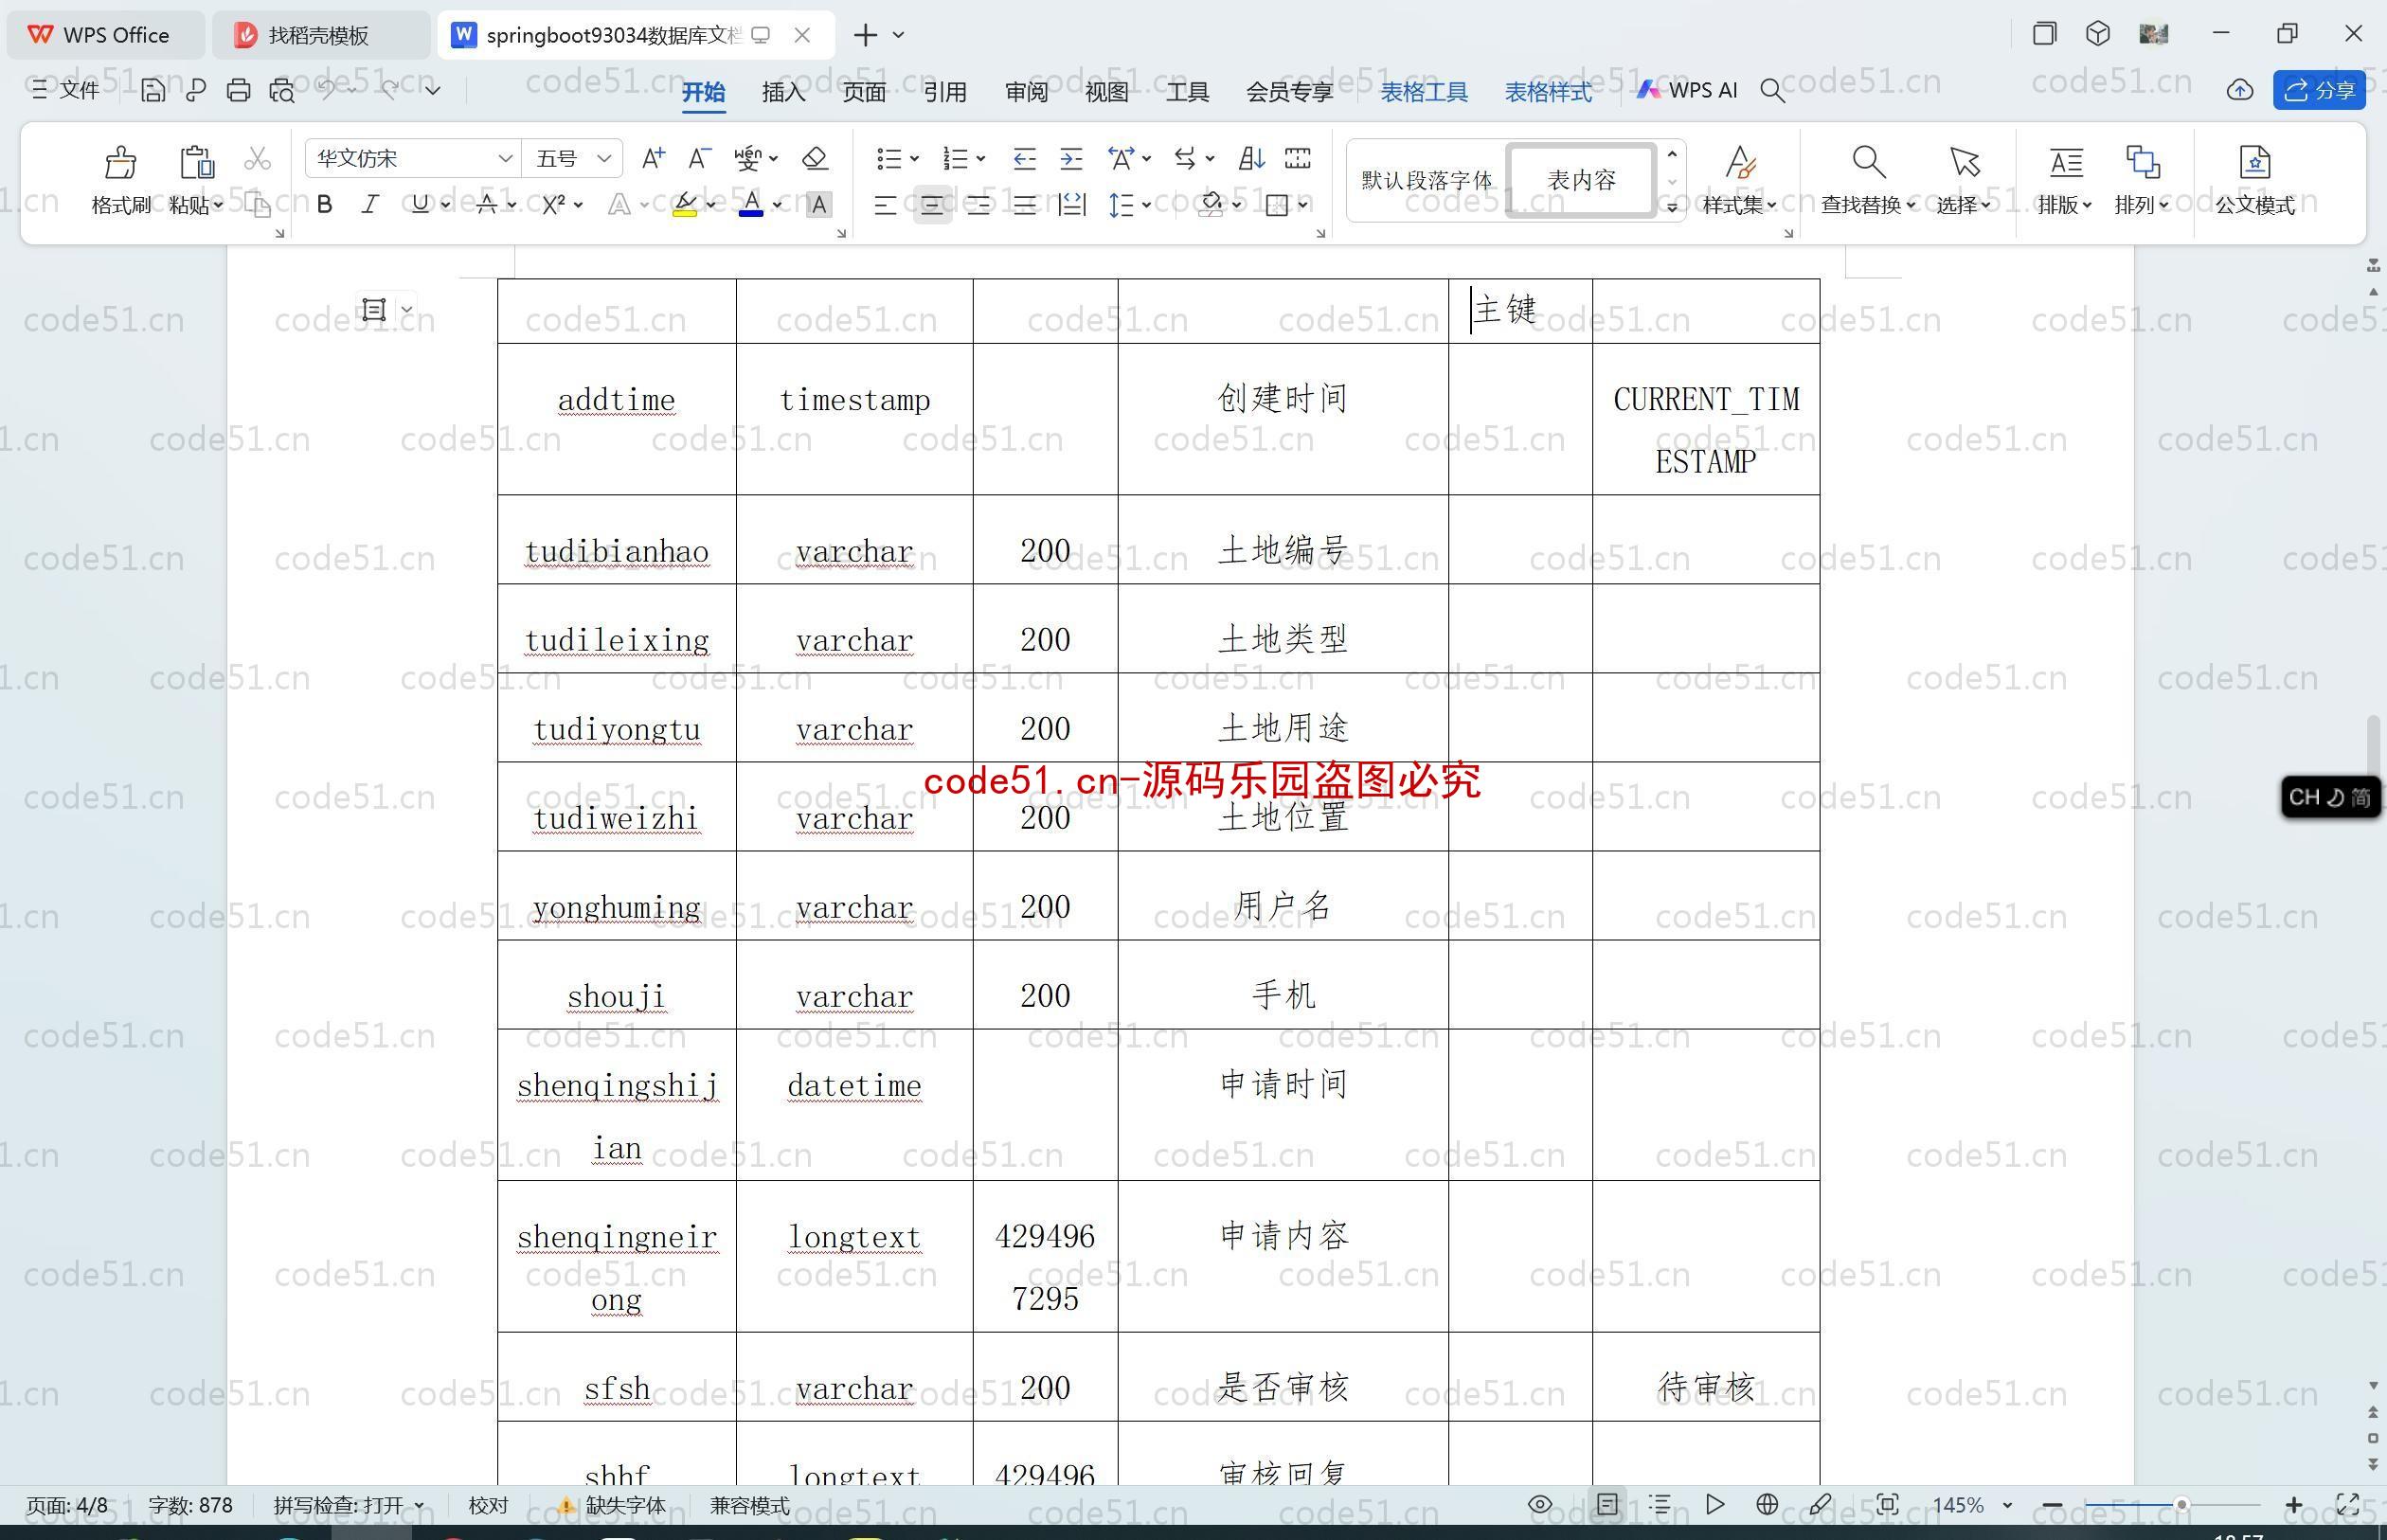2387x1540 pixels.
Task: Switch to 找稻壳模板 window tab
Action: click(x=320, y=35)
